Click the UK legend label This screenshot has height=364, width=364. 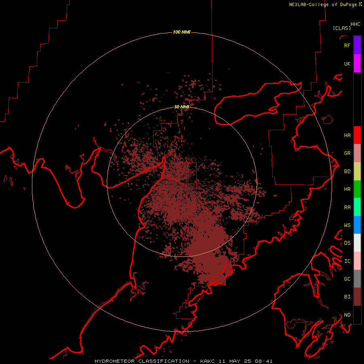coord(347,63)
